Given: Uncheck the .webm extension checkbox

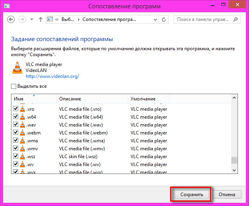Looking at the screenshot, I should [x=15, y=132].
